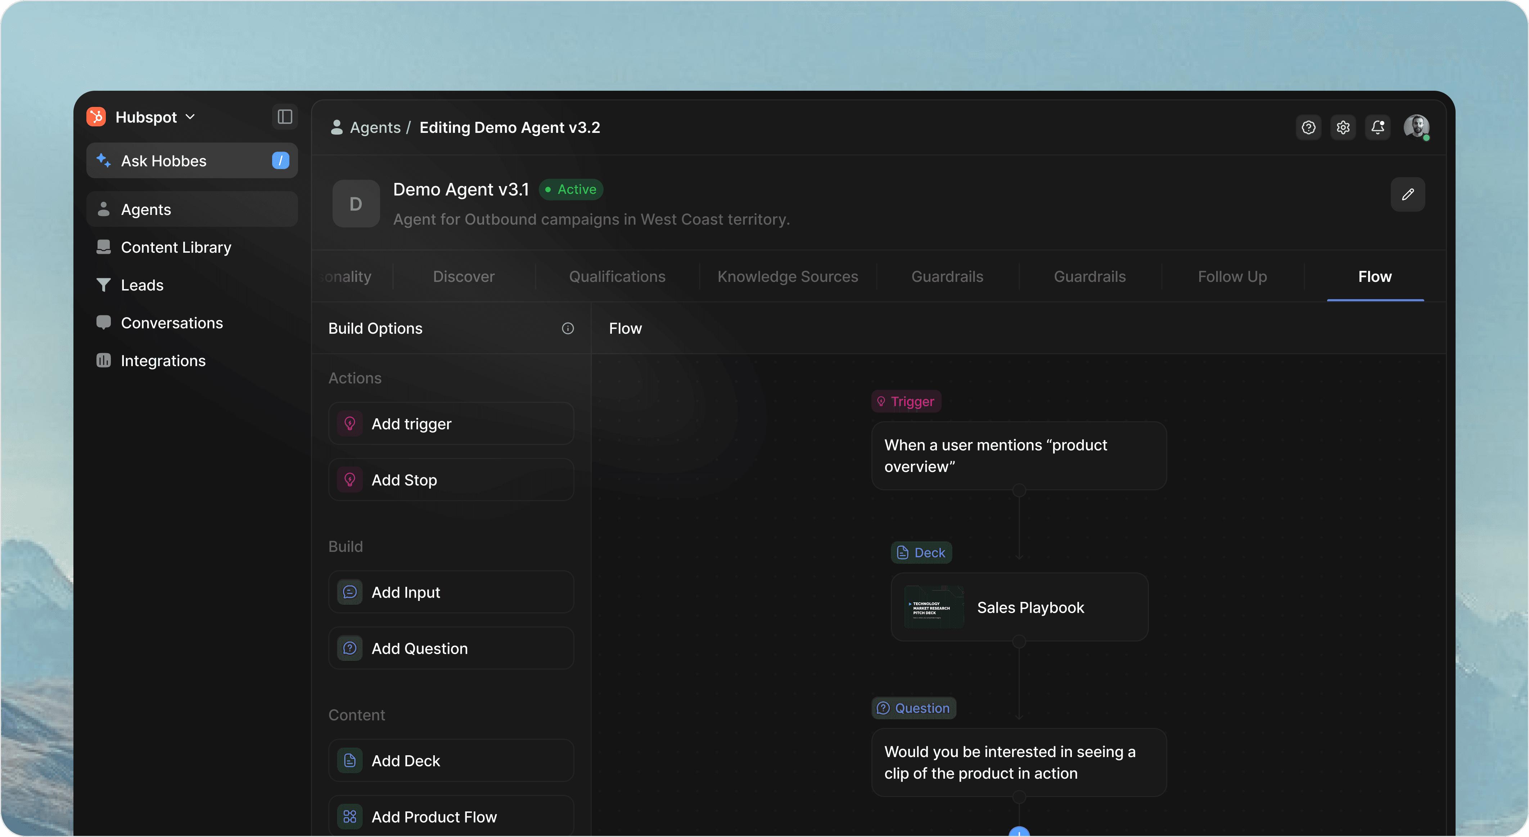Click Add Question build option
This screenshot has width=1529, height=837.
[x=451, y=648]
